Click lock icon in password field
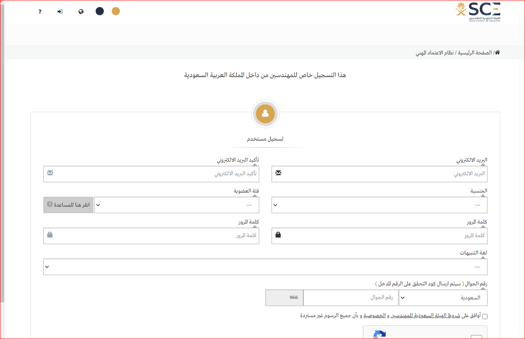 tap(279, 235)
